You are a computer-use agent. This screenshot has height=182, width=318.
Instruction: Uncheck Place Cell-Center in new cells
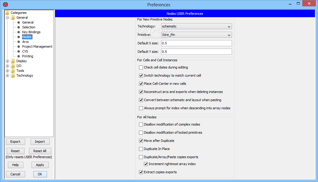pyautogui.click(x=141, y=84)
